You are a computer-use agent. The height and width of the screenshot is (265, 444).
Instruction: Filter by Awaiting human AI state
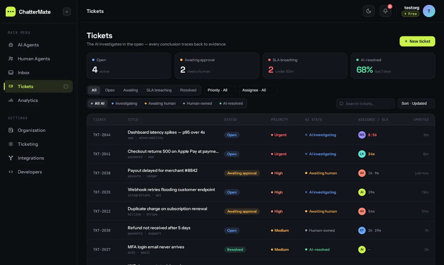(160, 104)
